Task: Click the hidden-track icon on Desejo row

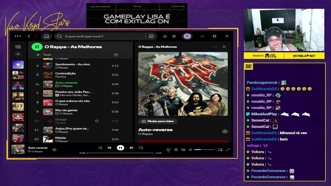Action: 97,121
